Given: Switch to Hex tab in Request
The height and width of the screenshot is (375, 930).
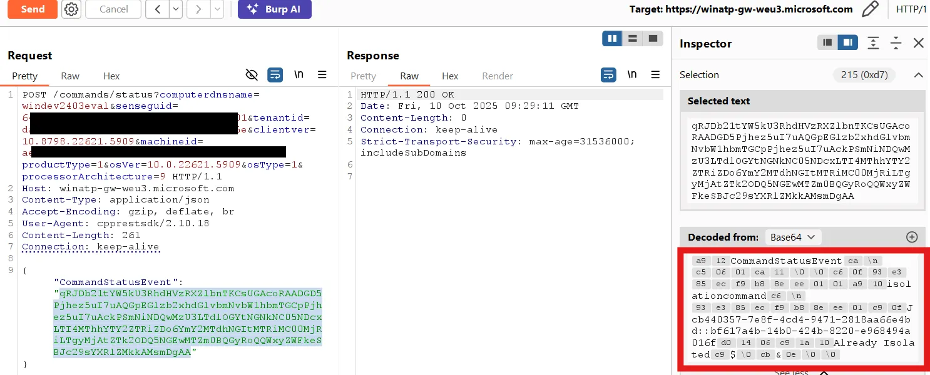Looking at the screenshot, I should [x=111, y=76].
